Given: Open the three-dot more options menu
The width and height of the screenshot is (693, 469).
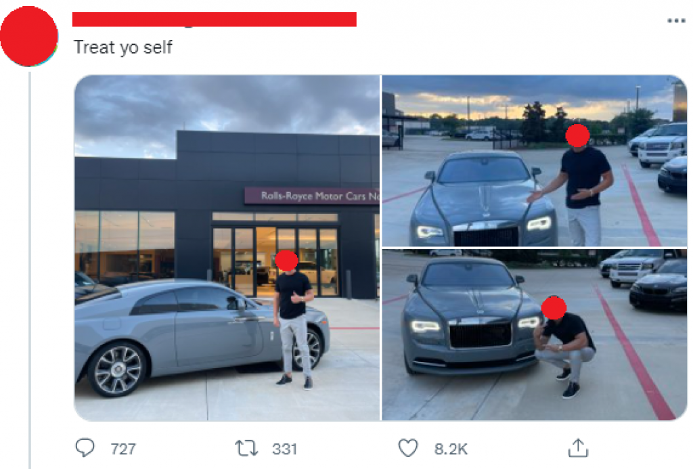Looking at the screenshot, I should point(675,21).
